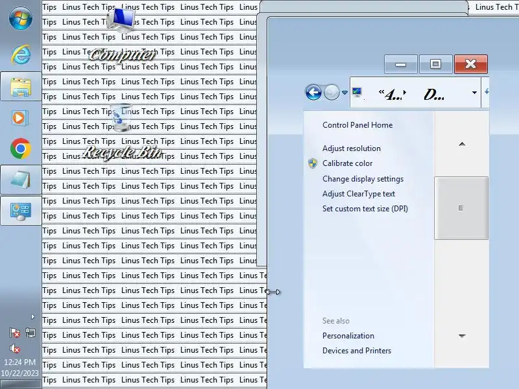Open Windows Explorer folder icon on taskbar
The height and width of the screenshot is (389, 519).
(21, 87)
